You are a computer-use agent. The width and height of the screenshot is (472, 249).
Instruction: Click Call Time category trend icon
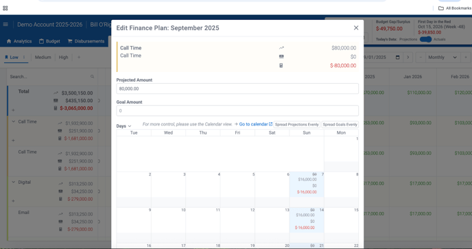60,123
